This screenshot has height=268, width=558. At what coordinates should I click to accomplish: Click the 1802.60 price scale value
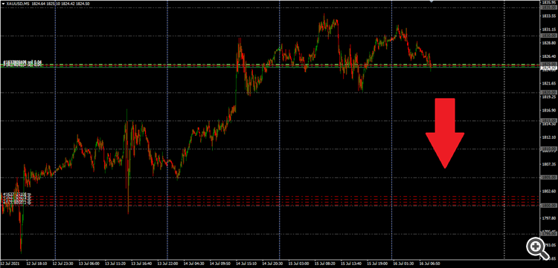coord(548,192)
